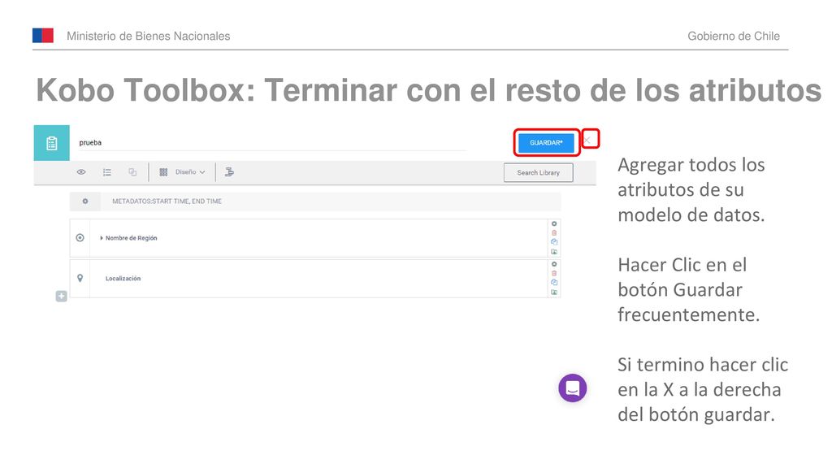The image size is (832, 468).
Task: Click the Search Library button
Action: [x=538, y=172]
